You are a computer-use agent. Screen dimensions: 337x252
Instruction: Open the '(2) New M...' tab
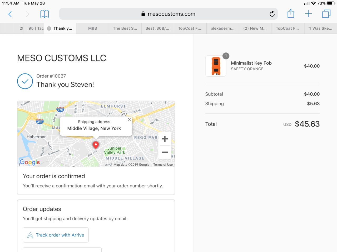(255, 28)
